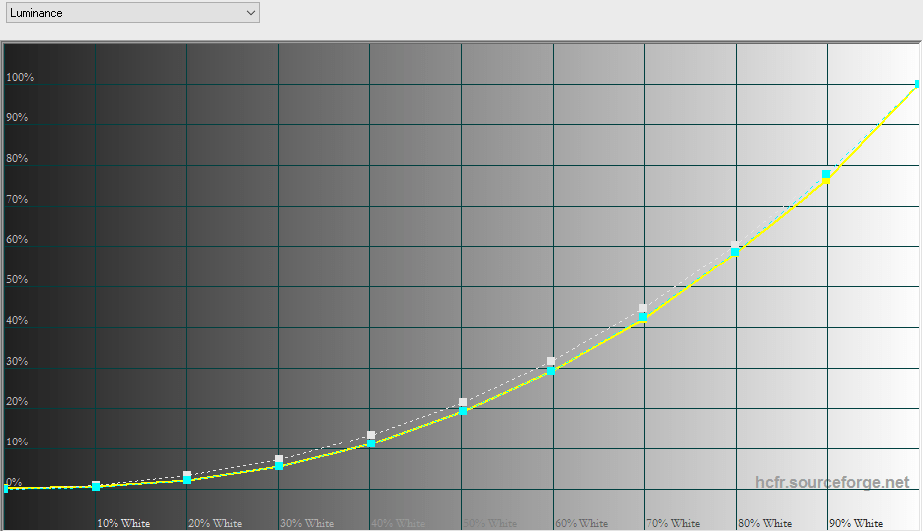Click the cyan data point at 0% origin

point(5,488)
